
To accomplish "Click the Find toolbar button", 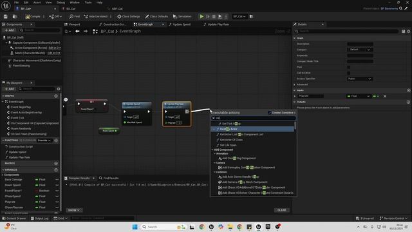I will click(x=75, y=16).
